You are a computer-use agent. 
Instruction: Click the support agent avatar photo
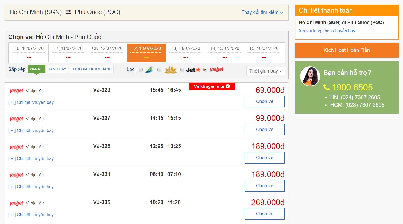(310, 76)
